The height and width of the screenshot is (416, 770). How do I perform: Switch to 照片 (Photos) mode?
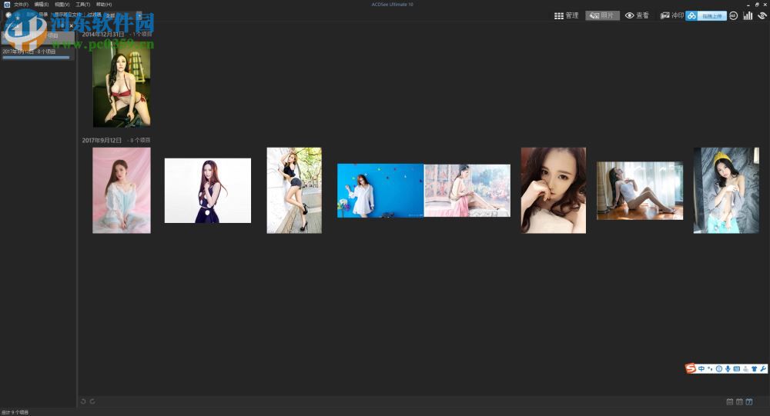[x=602, y=15]
